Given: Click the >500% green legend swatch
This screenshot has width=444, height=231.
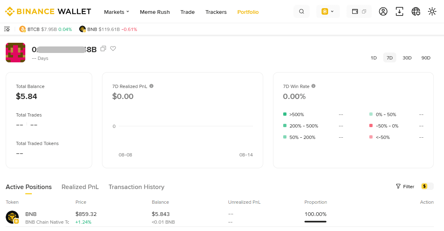Looking at the screenshot, I should coord(285,114).
